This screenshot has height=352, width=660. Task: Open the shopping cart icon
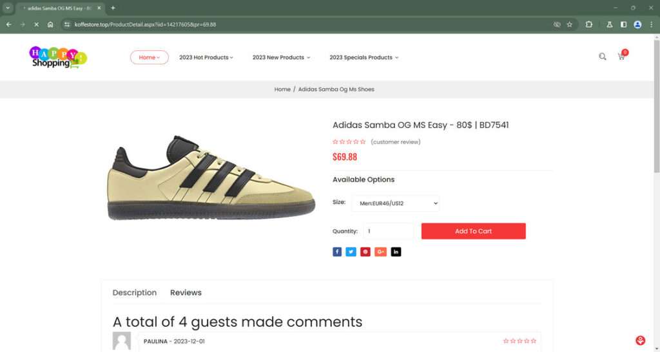click(x=621, y=57)
